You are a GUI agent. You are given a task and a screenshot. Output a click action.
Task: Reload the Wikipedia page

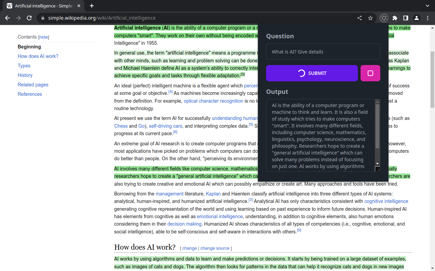[x=29, y=18]
